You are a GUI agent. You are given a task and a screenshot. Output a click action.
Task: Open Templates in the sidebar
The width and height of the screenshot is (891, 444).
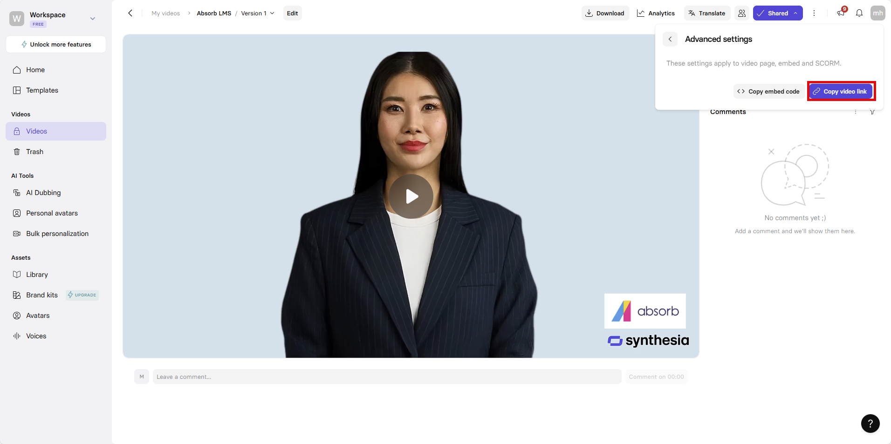42,90
